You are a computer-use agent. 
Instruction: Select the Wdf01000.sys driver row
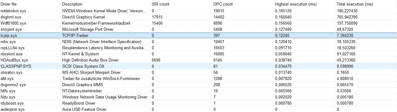point(198,23)
